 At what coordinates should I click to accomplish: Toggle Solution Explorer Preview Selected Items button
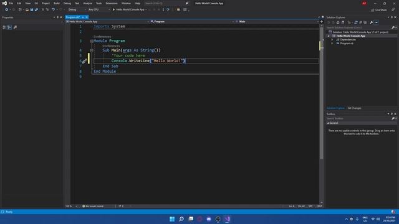[376, 22]
